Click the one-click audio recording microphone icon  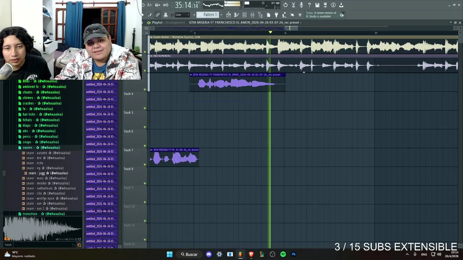pyautogui.click(x=301, y=5)
